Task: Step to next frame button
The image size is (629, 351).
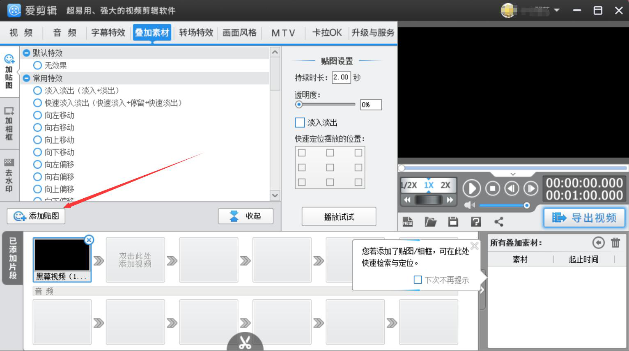Action: [530, 188]
